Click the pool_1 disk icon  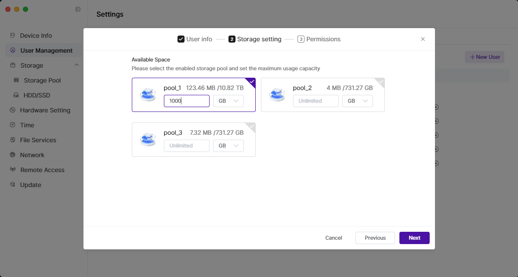click(x=148, y=95)
